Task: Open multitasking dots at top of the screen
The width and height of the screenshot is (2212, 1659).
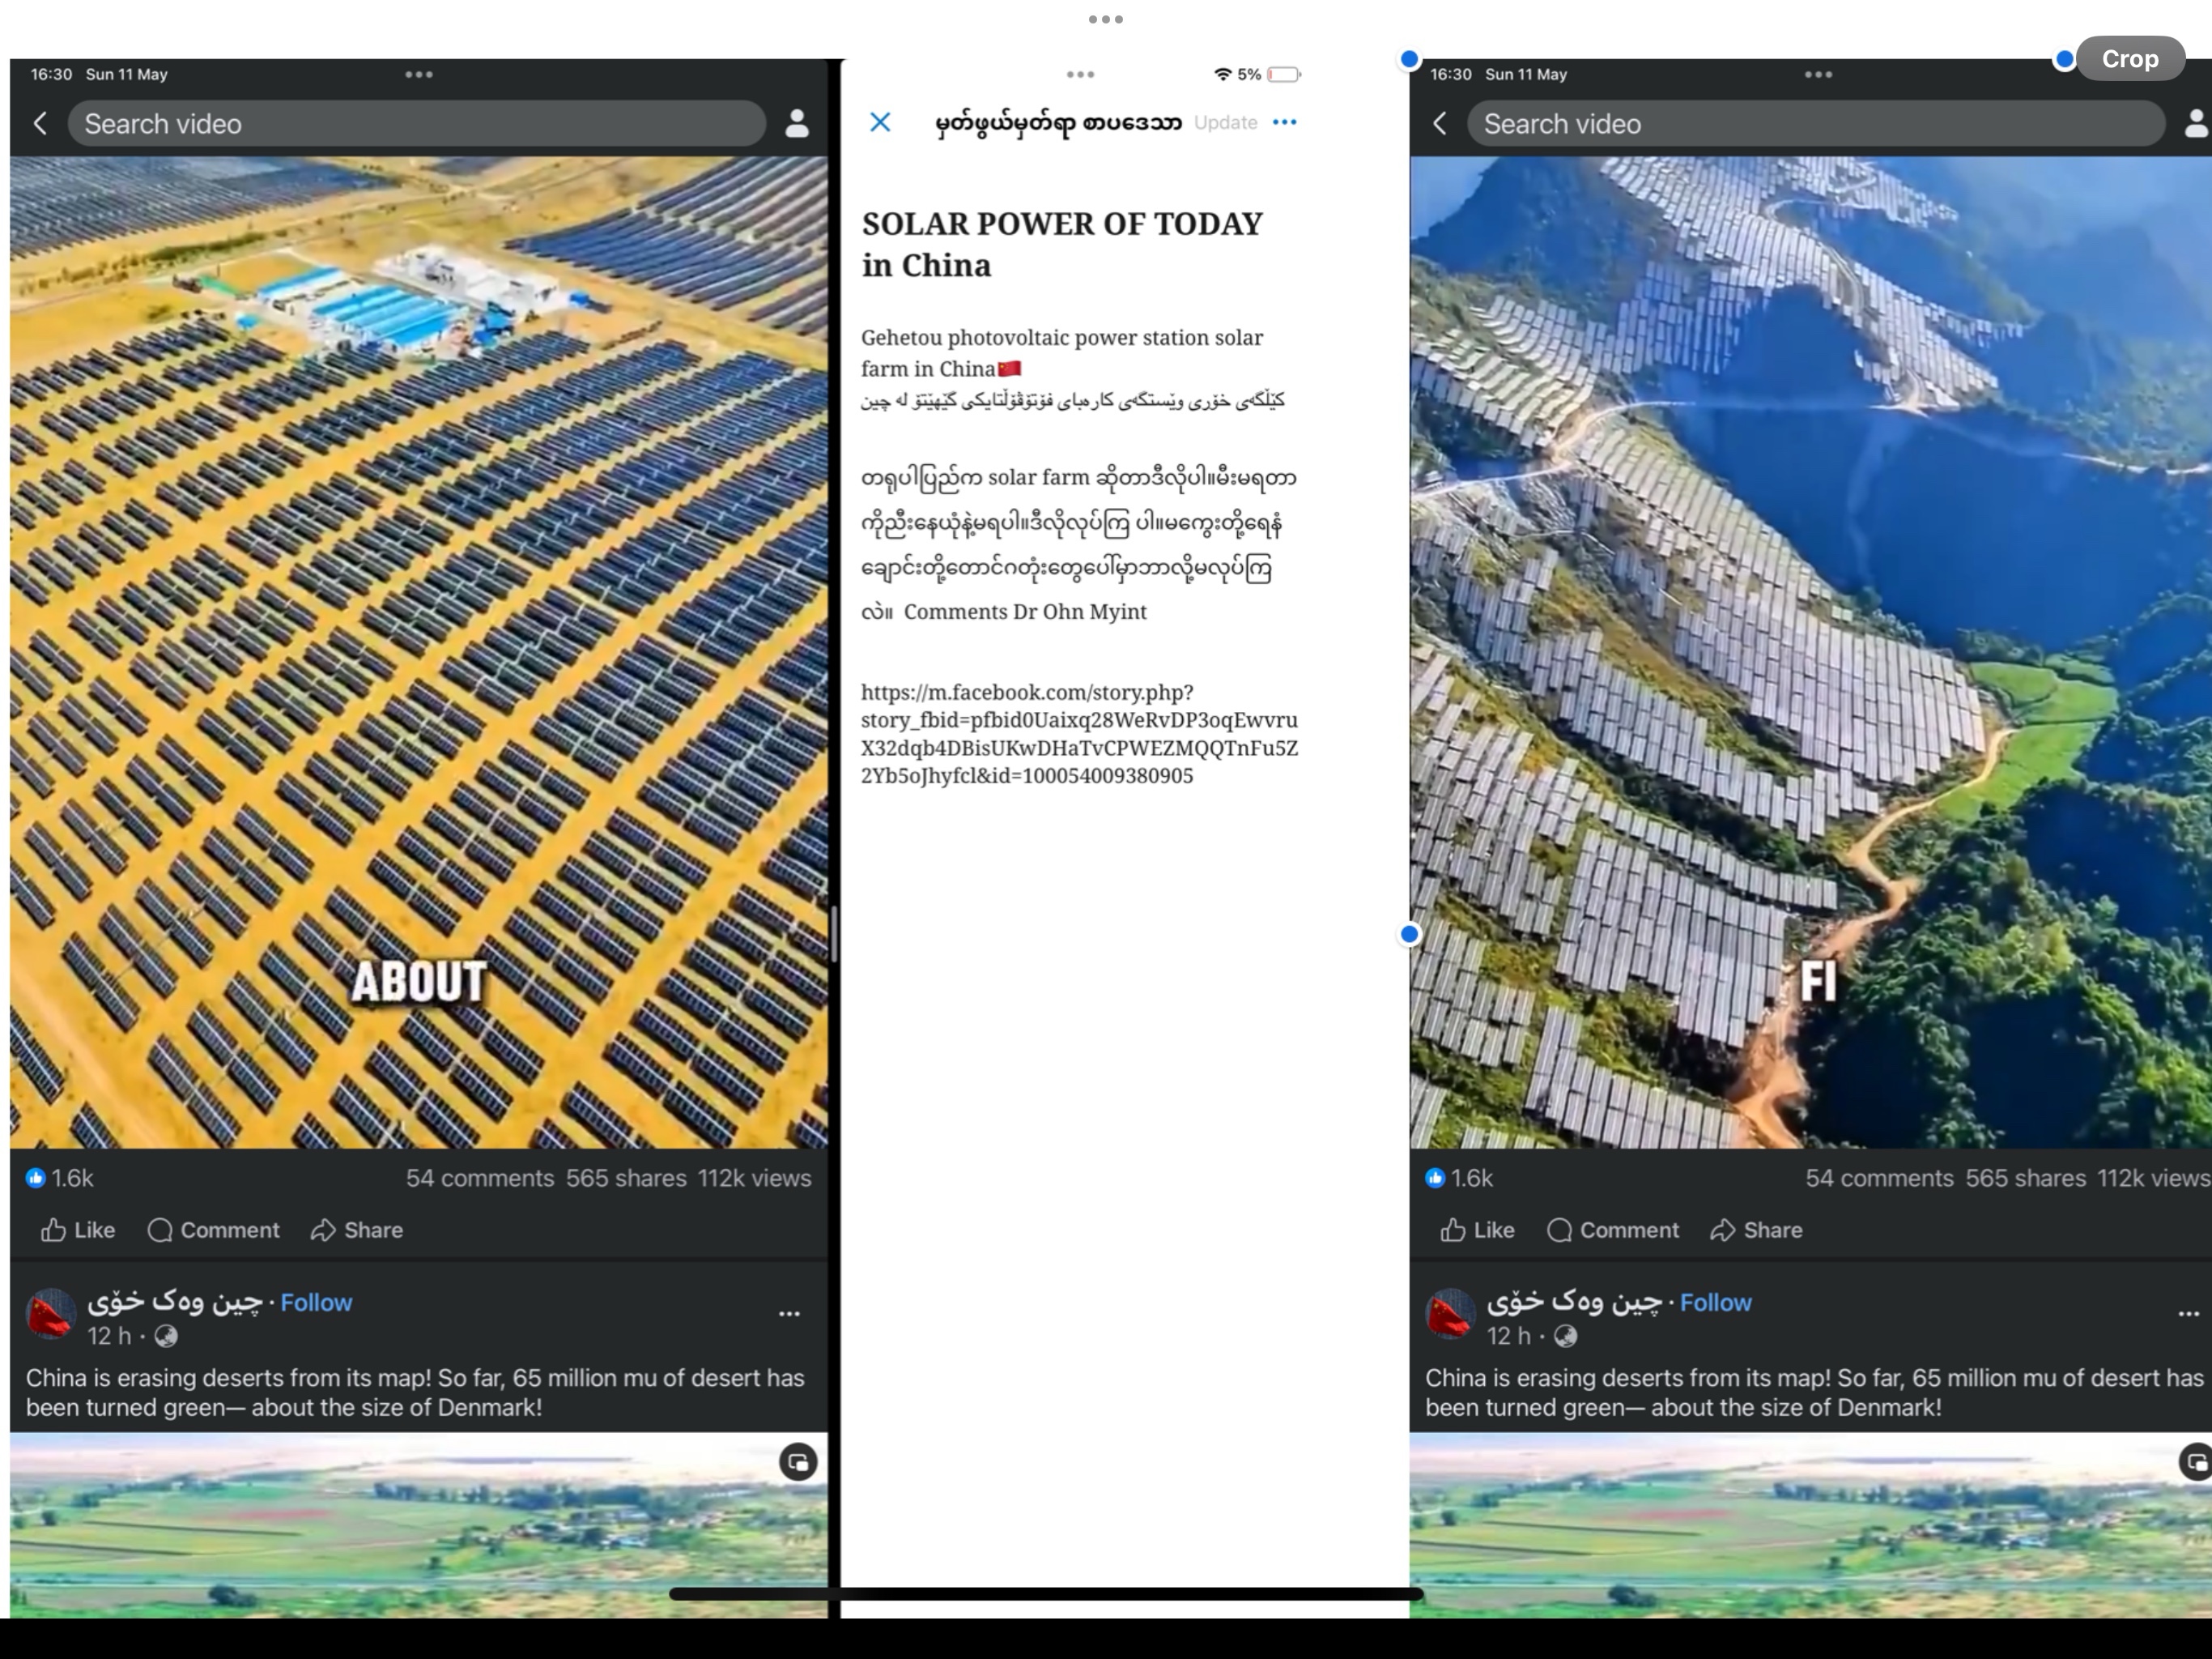Action: (x=1106, y=19)
